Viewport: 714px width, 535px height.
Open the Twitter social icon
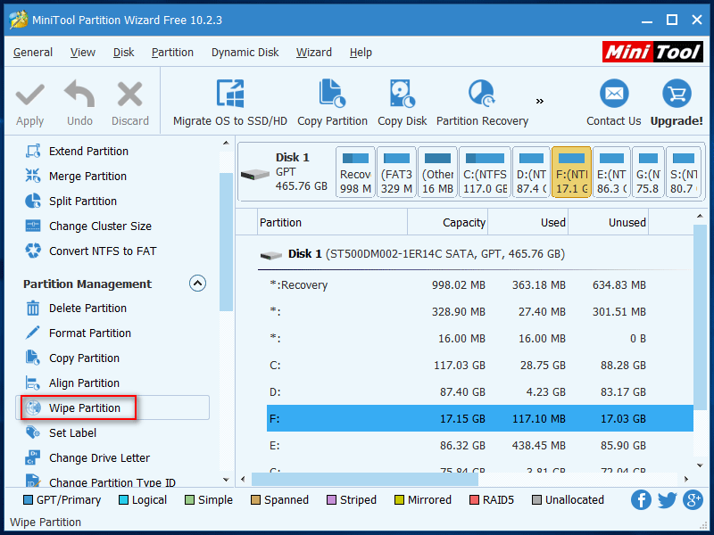(x=667, y=500)
